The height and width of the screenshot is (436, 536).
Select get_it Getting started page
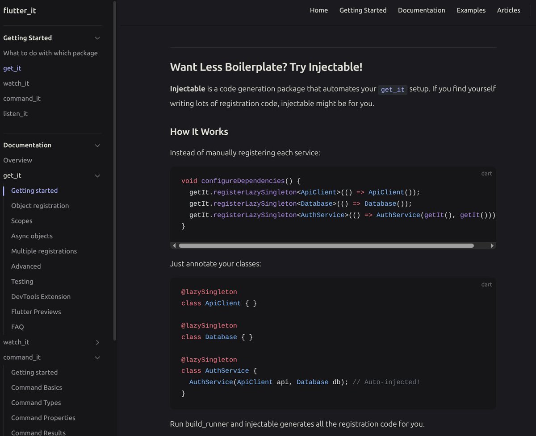(x=34, y=191)
